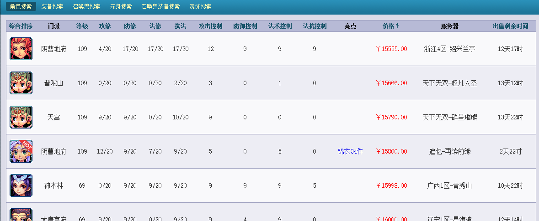Sort by 法抗控制 column
539x221 pixels.
[315, 26]
